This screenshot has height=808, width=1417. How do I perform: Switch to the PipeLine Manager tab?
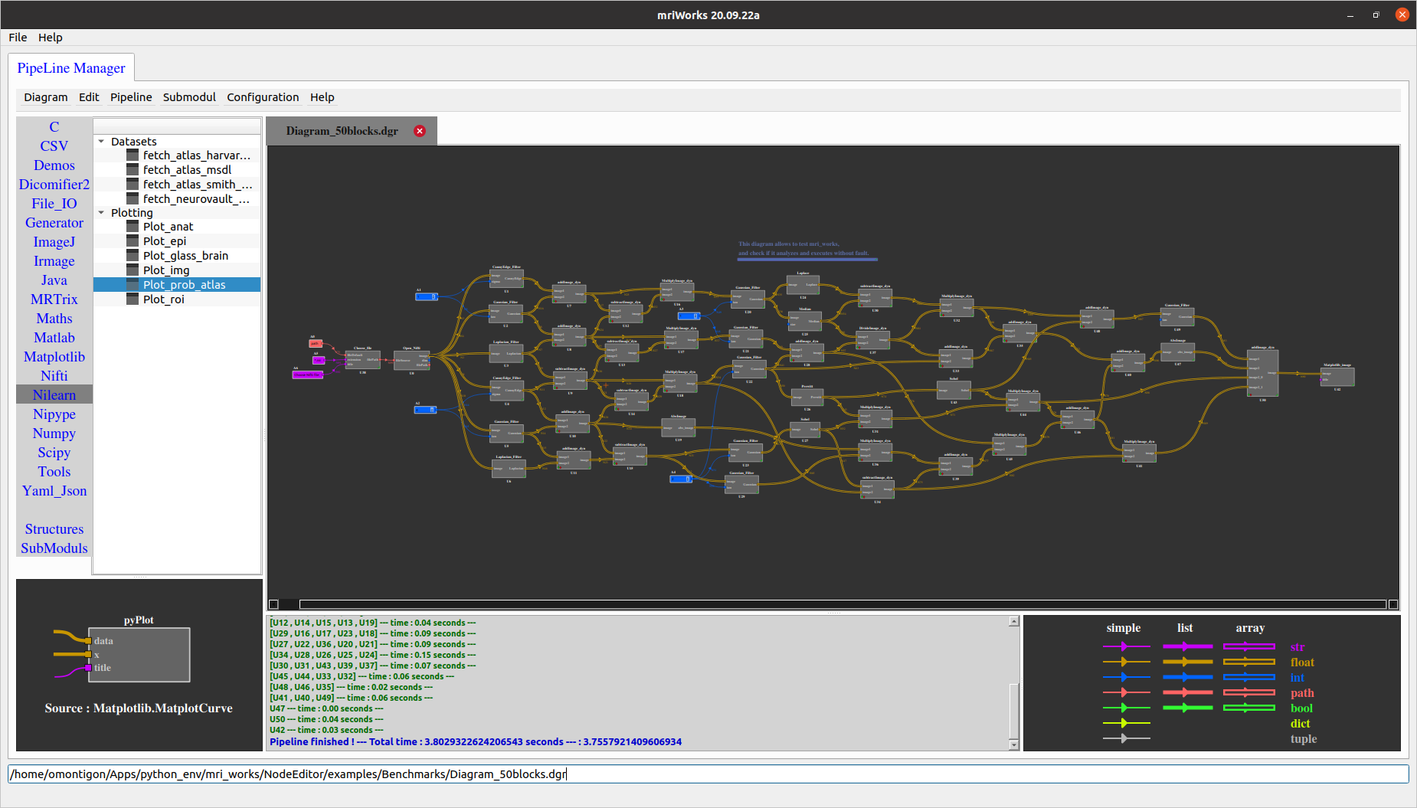point(71,68)
